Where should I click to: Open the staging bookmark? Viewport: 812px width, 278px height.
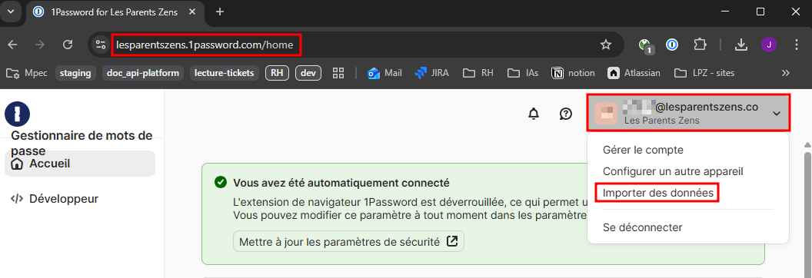75,73
